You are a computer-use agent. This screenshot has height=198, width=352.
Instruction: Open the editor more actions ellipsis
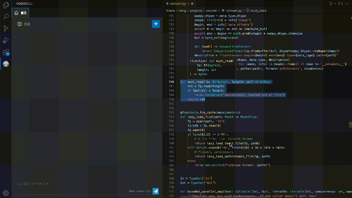coord(346,4)
